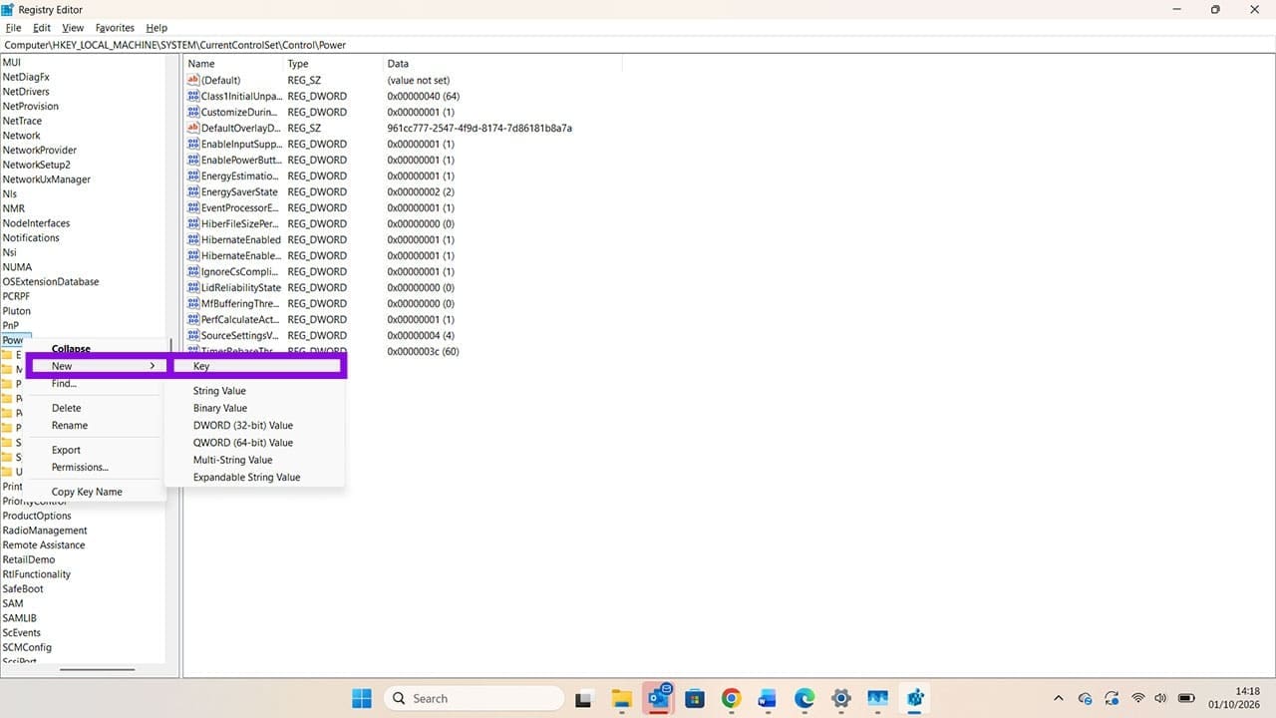
Task: Click the battery icon in system tray
Action: [1187, 698]
